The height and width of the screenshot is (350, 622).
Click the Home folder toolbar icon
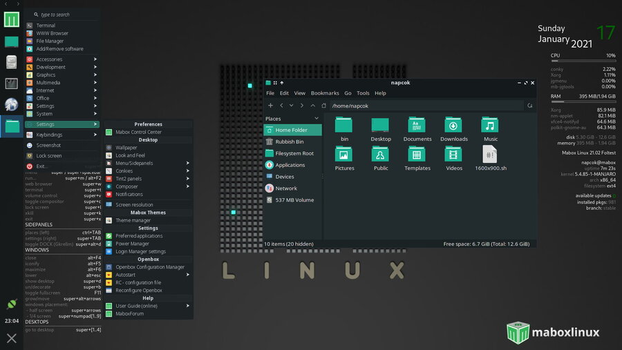(323, 106)
